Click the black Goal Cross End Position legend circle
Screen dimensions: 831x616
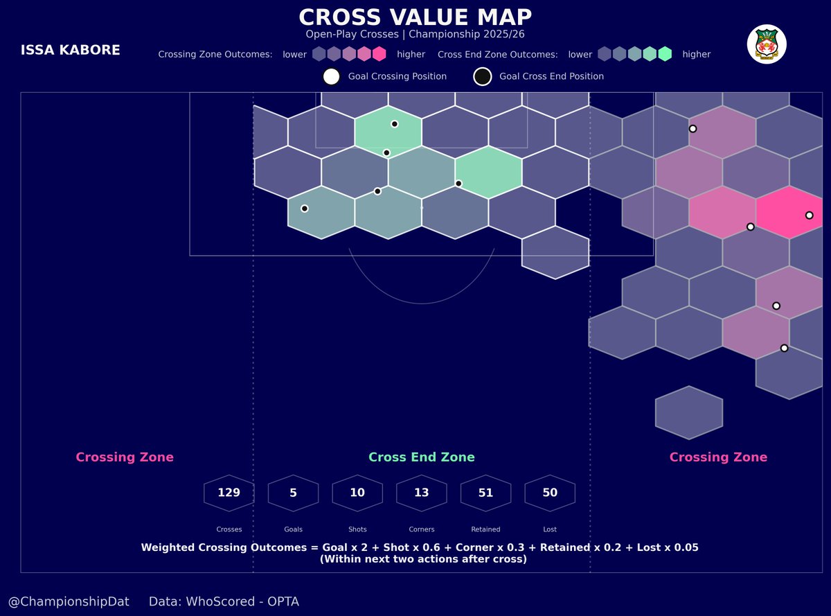(482, 77)
